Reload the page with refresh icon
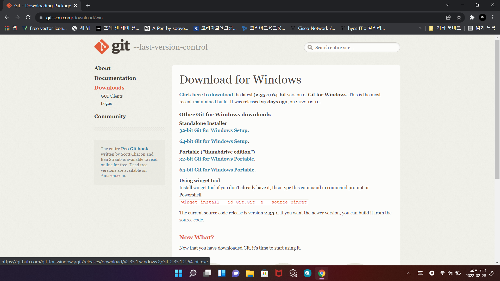This screenshot has height=281, width=500. click(28, 17)
